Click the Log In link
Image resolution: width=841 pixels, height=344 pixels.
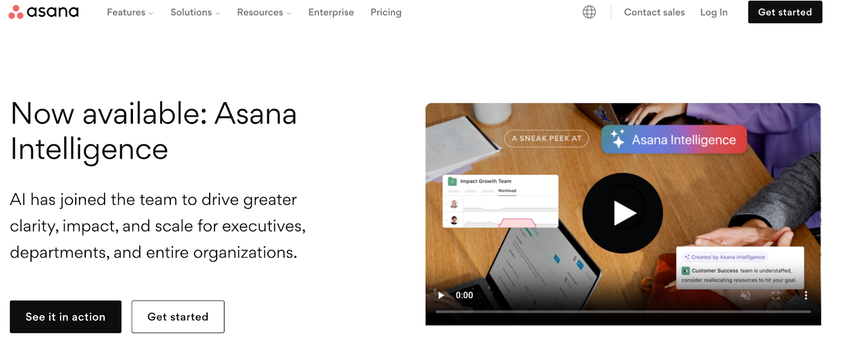(713, 12)
